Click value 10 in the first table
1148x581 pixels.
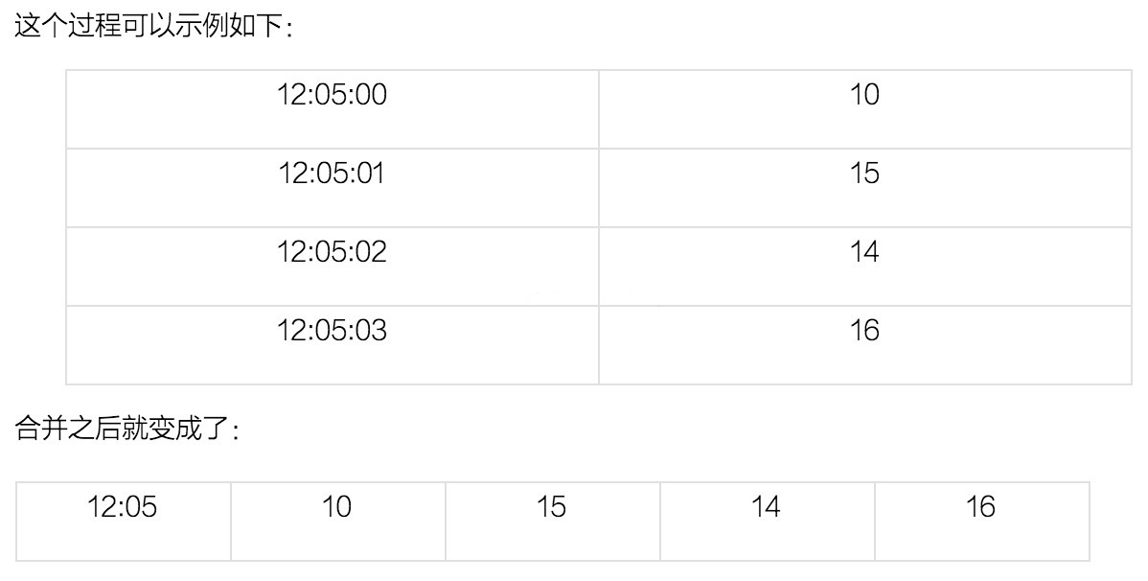coord(865,110)
